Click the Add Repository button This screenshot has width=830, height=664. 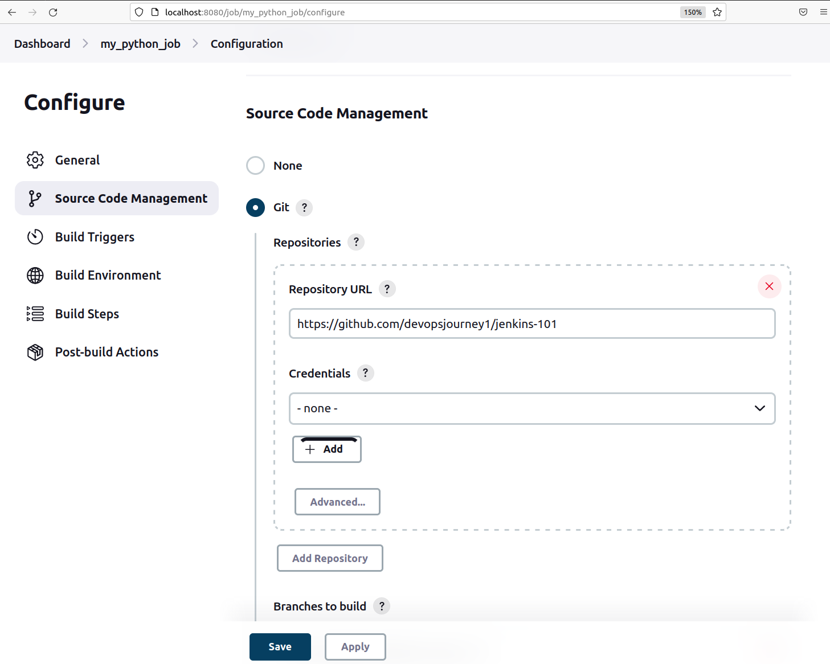[x=330, y=558]
